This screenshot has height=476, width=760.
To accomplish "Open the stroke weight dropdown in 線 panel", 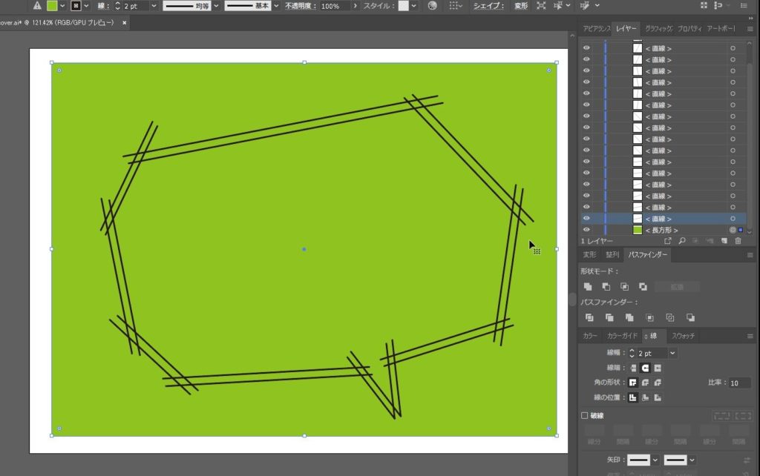I will (x=672, y=354).
